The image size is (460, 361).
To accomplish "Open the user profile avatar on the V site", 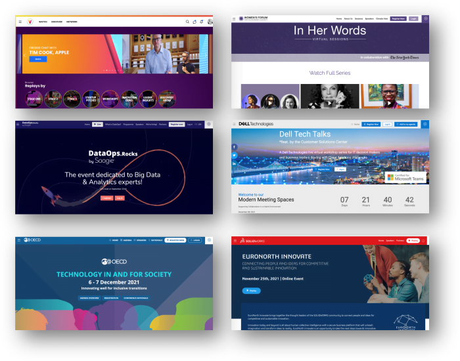I will 210,22.
